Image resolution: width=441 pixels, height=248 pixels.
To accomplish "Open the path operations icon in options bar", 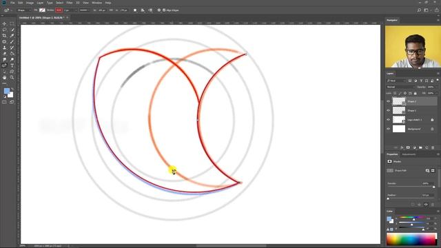I will coord(135,10).
